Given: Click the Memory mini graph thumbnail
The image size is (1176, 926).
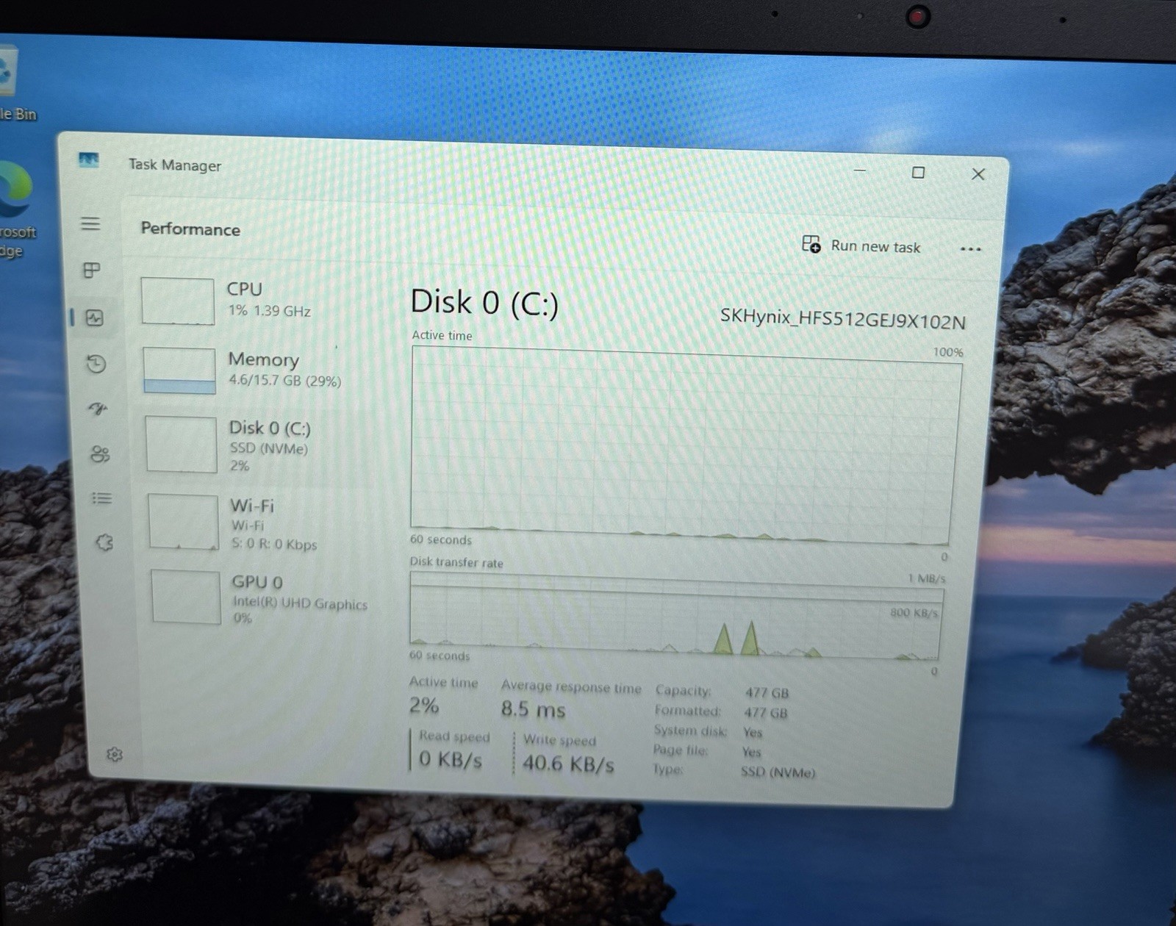Looking at the screenshot, I should 179,371.
